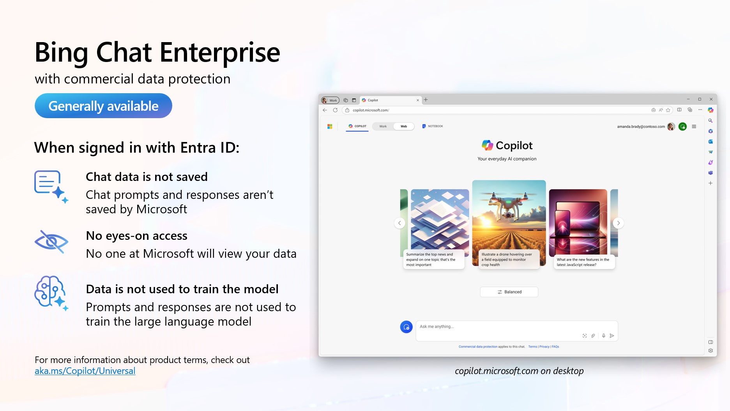Open the NOTEBOOK tab
730x411 pixels.
(x=433, y=126)
